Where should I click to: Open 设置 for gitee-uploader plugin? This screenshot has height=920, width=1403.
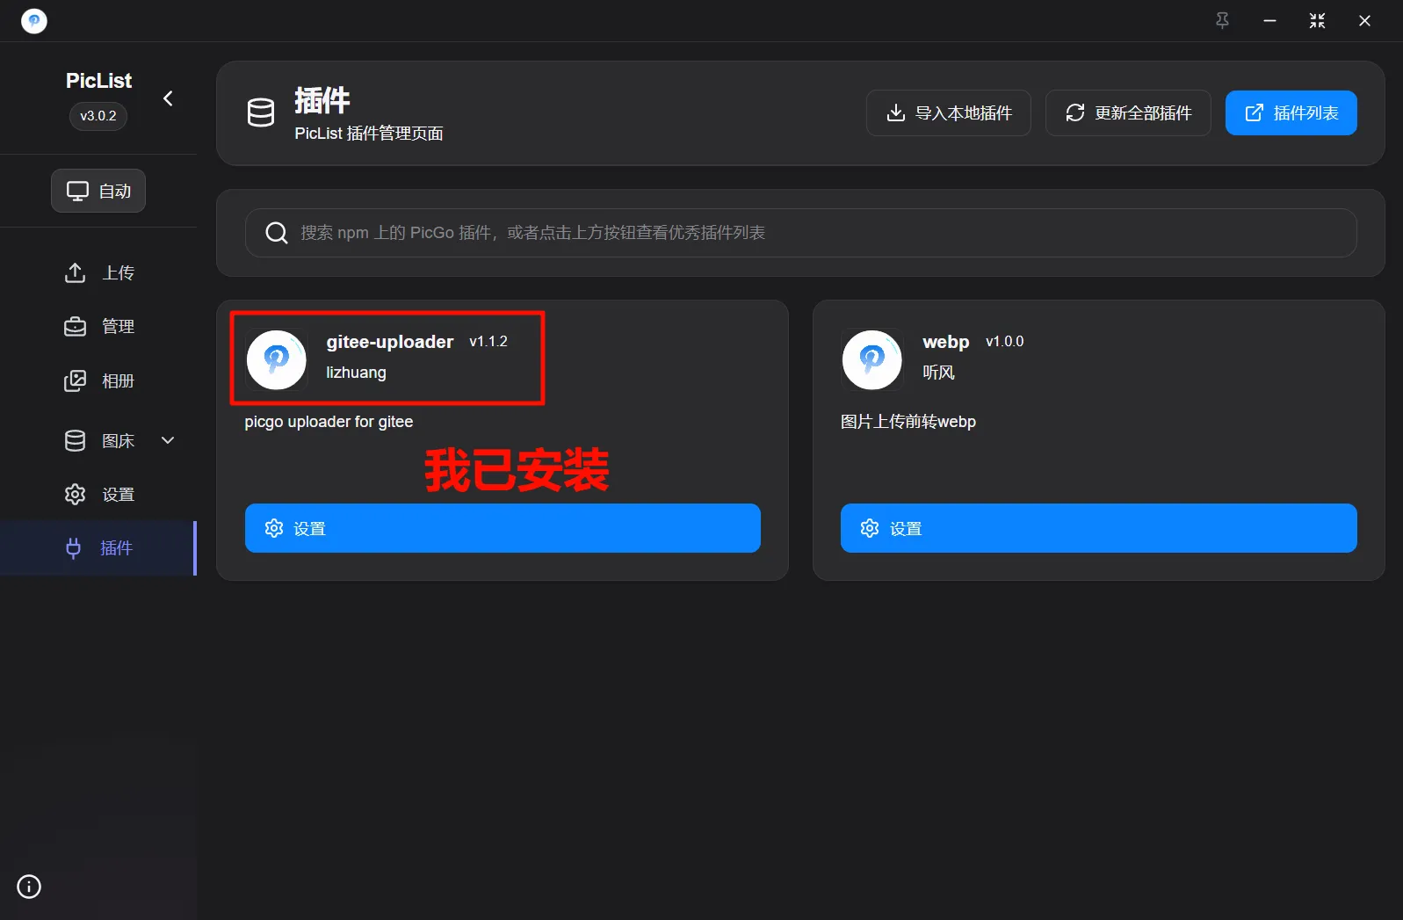pyautogui.click(x=503, y=528)
